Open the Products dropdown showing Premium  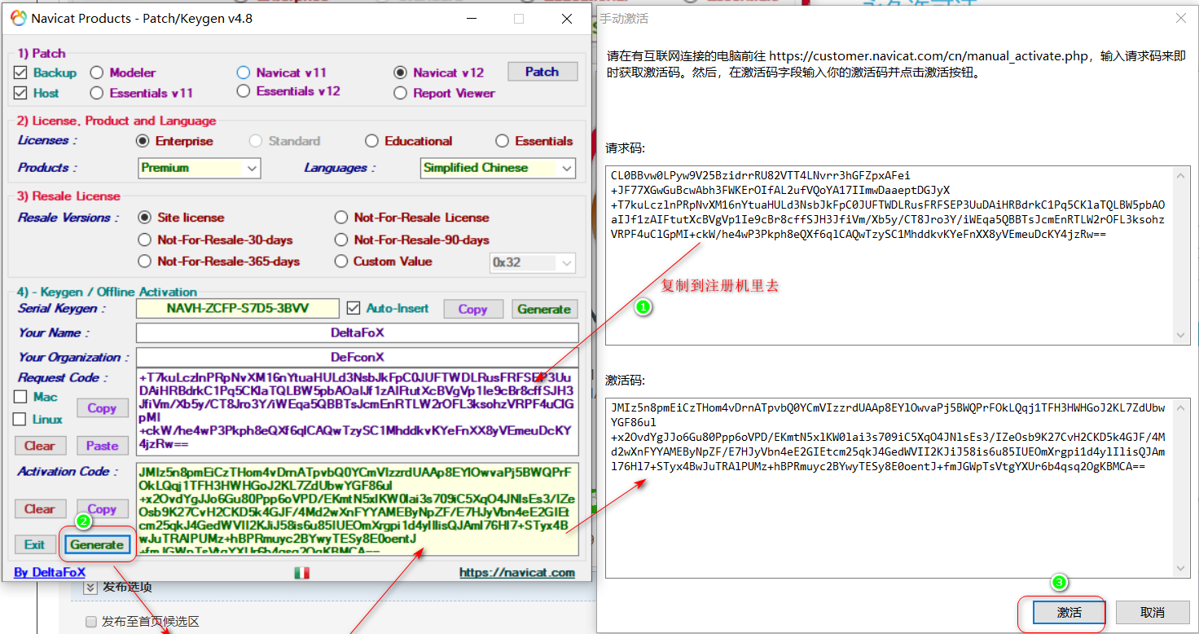[x=199, y=168]
